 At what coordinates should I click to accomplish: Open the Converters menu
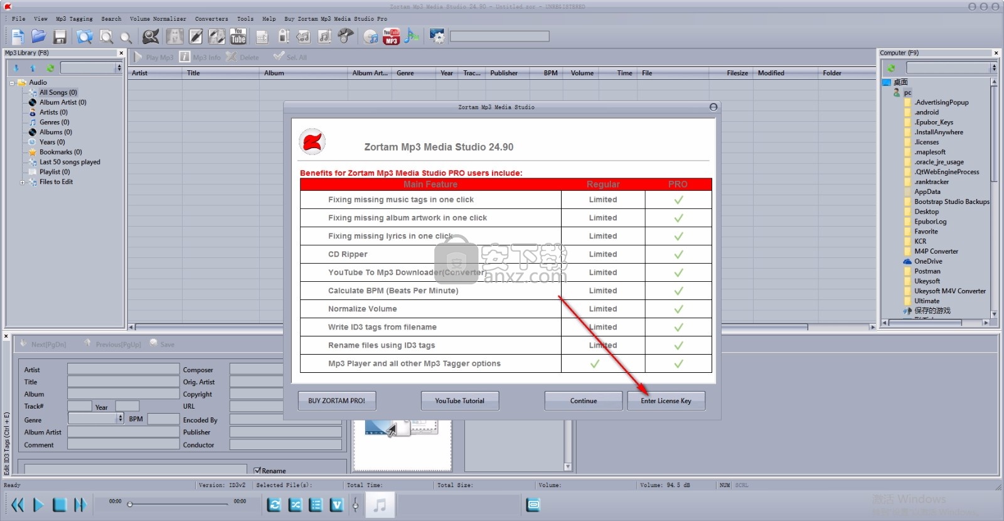click(x=211, y=19)
